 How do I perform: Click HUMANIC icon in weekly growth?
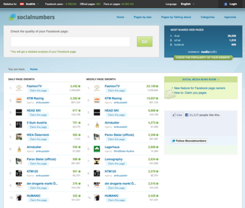97,198
